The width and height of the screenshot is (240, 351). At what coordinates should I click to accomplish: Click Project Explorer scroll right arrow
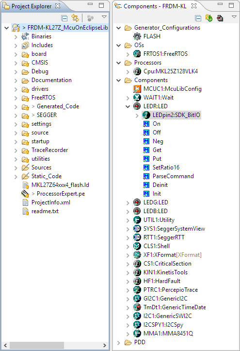pos(104,345)
